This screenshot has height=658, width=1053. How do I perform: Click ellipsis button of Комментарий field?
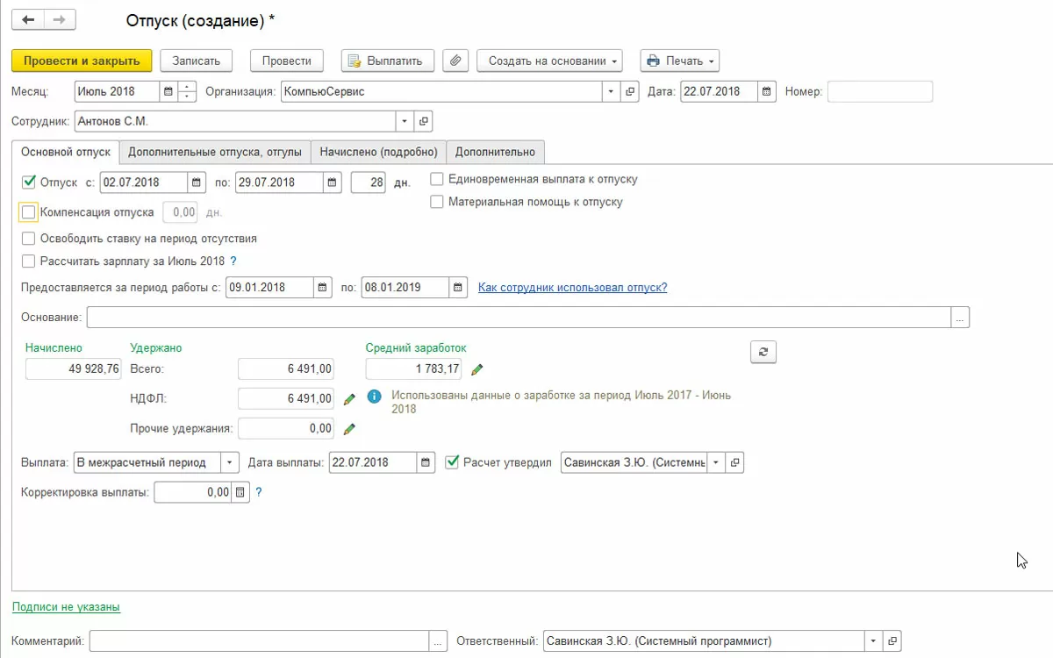(440, 641)
